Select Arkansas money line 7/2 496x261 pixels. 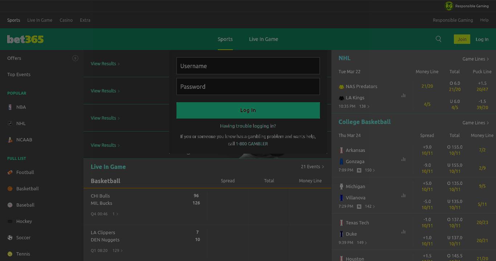[482, 150]
